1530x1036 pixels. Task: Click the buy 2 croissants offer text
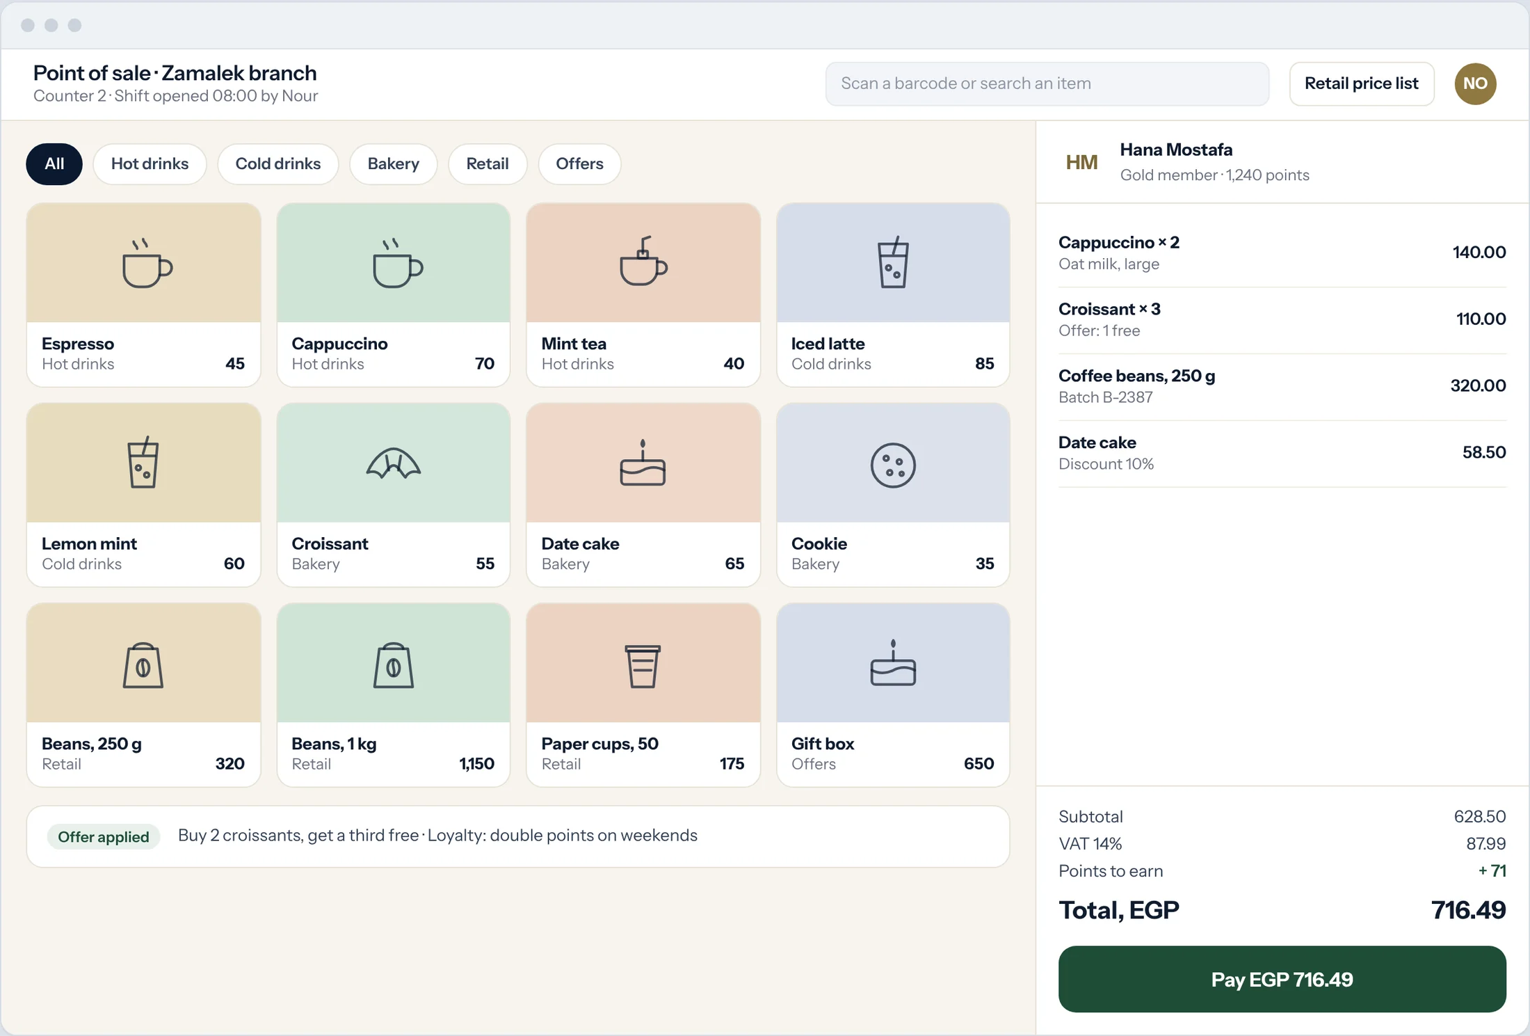(x=437, y=836)
